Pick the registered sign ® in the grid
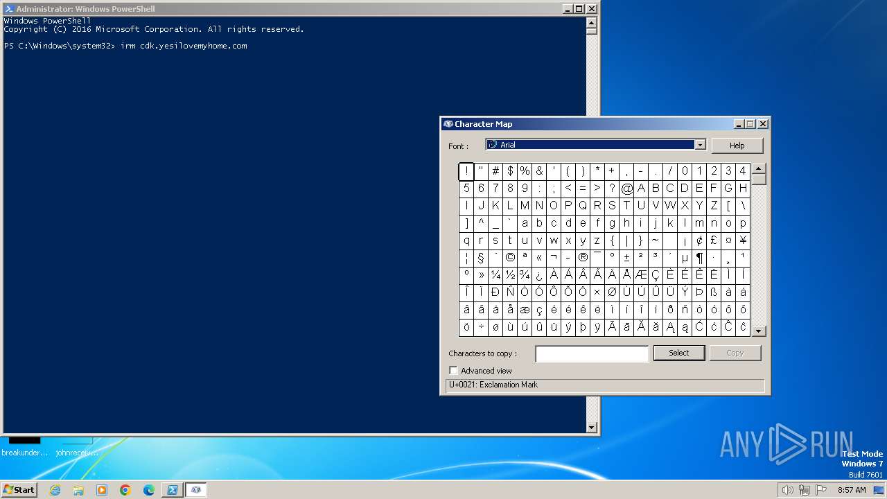 (583, 258)
